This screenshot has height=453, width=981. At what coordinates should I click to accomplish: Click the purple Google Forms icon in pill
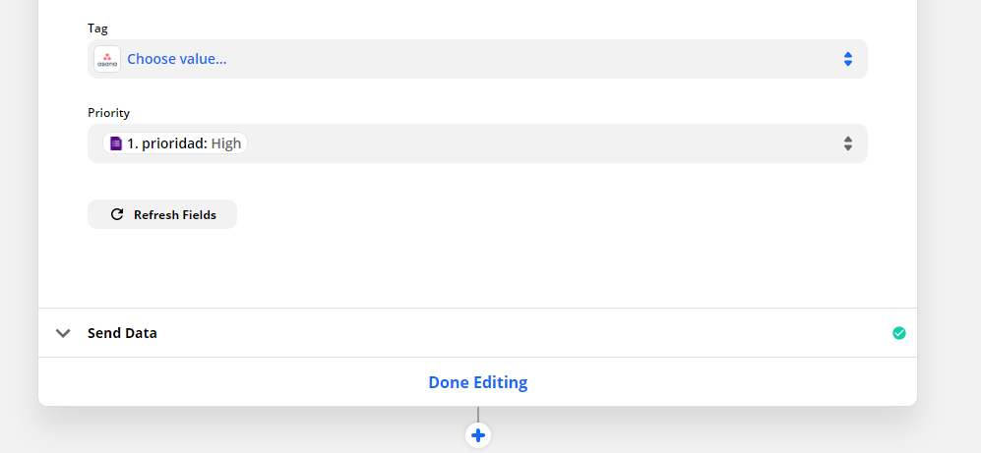(x=116, y=143)
